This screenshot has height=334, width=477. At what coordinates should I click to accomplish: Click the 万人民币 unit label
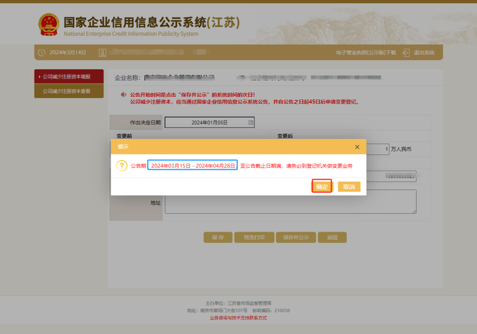401,149
